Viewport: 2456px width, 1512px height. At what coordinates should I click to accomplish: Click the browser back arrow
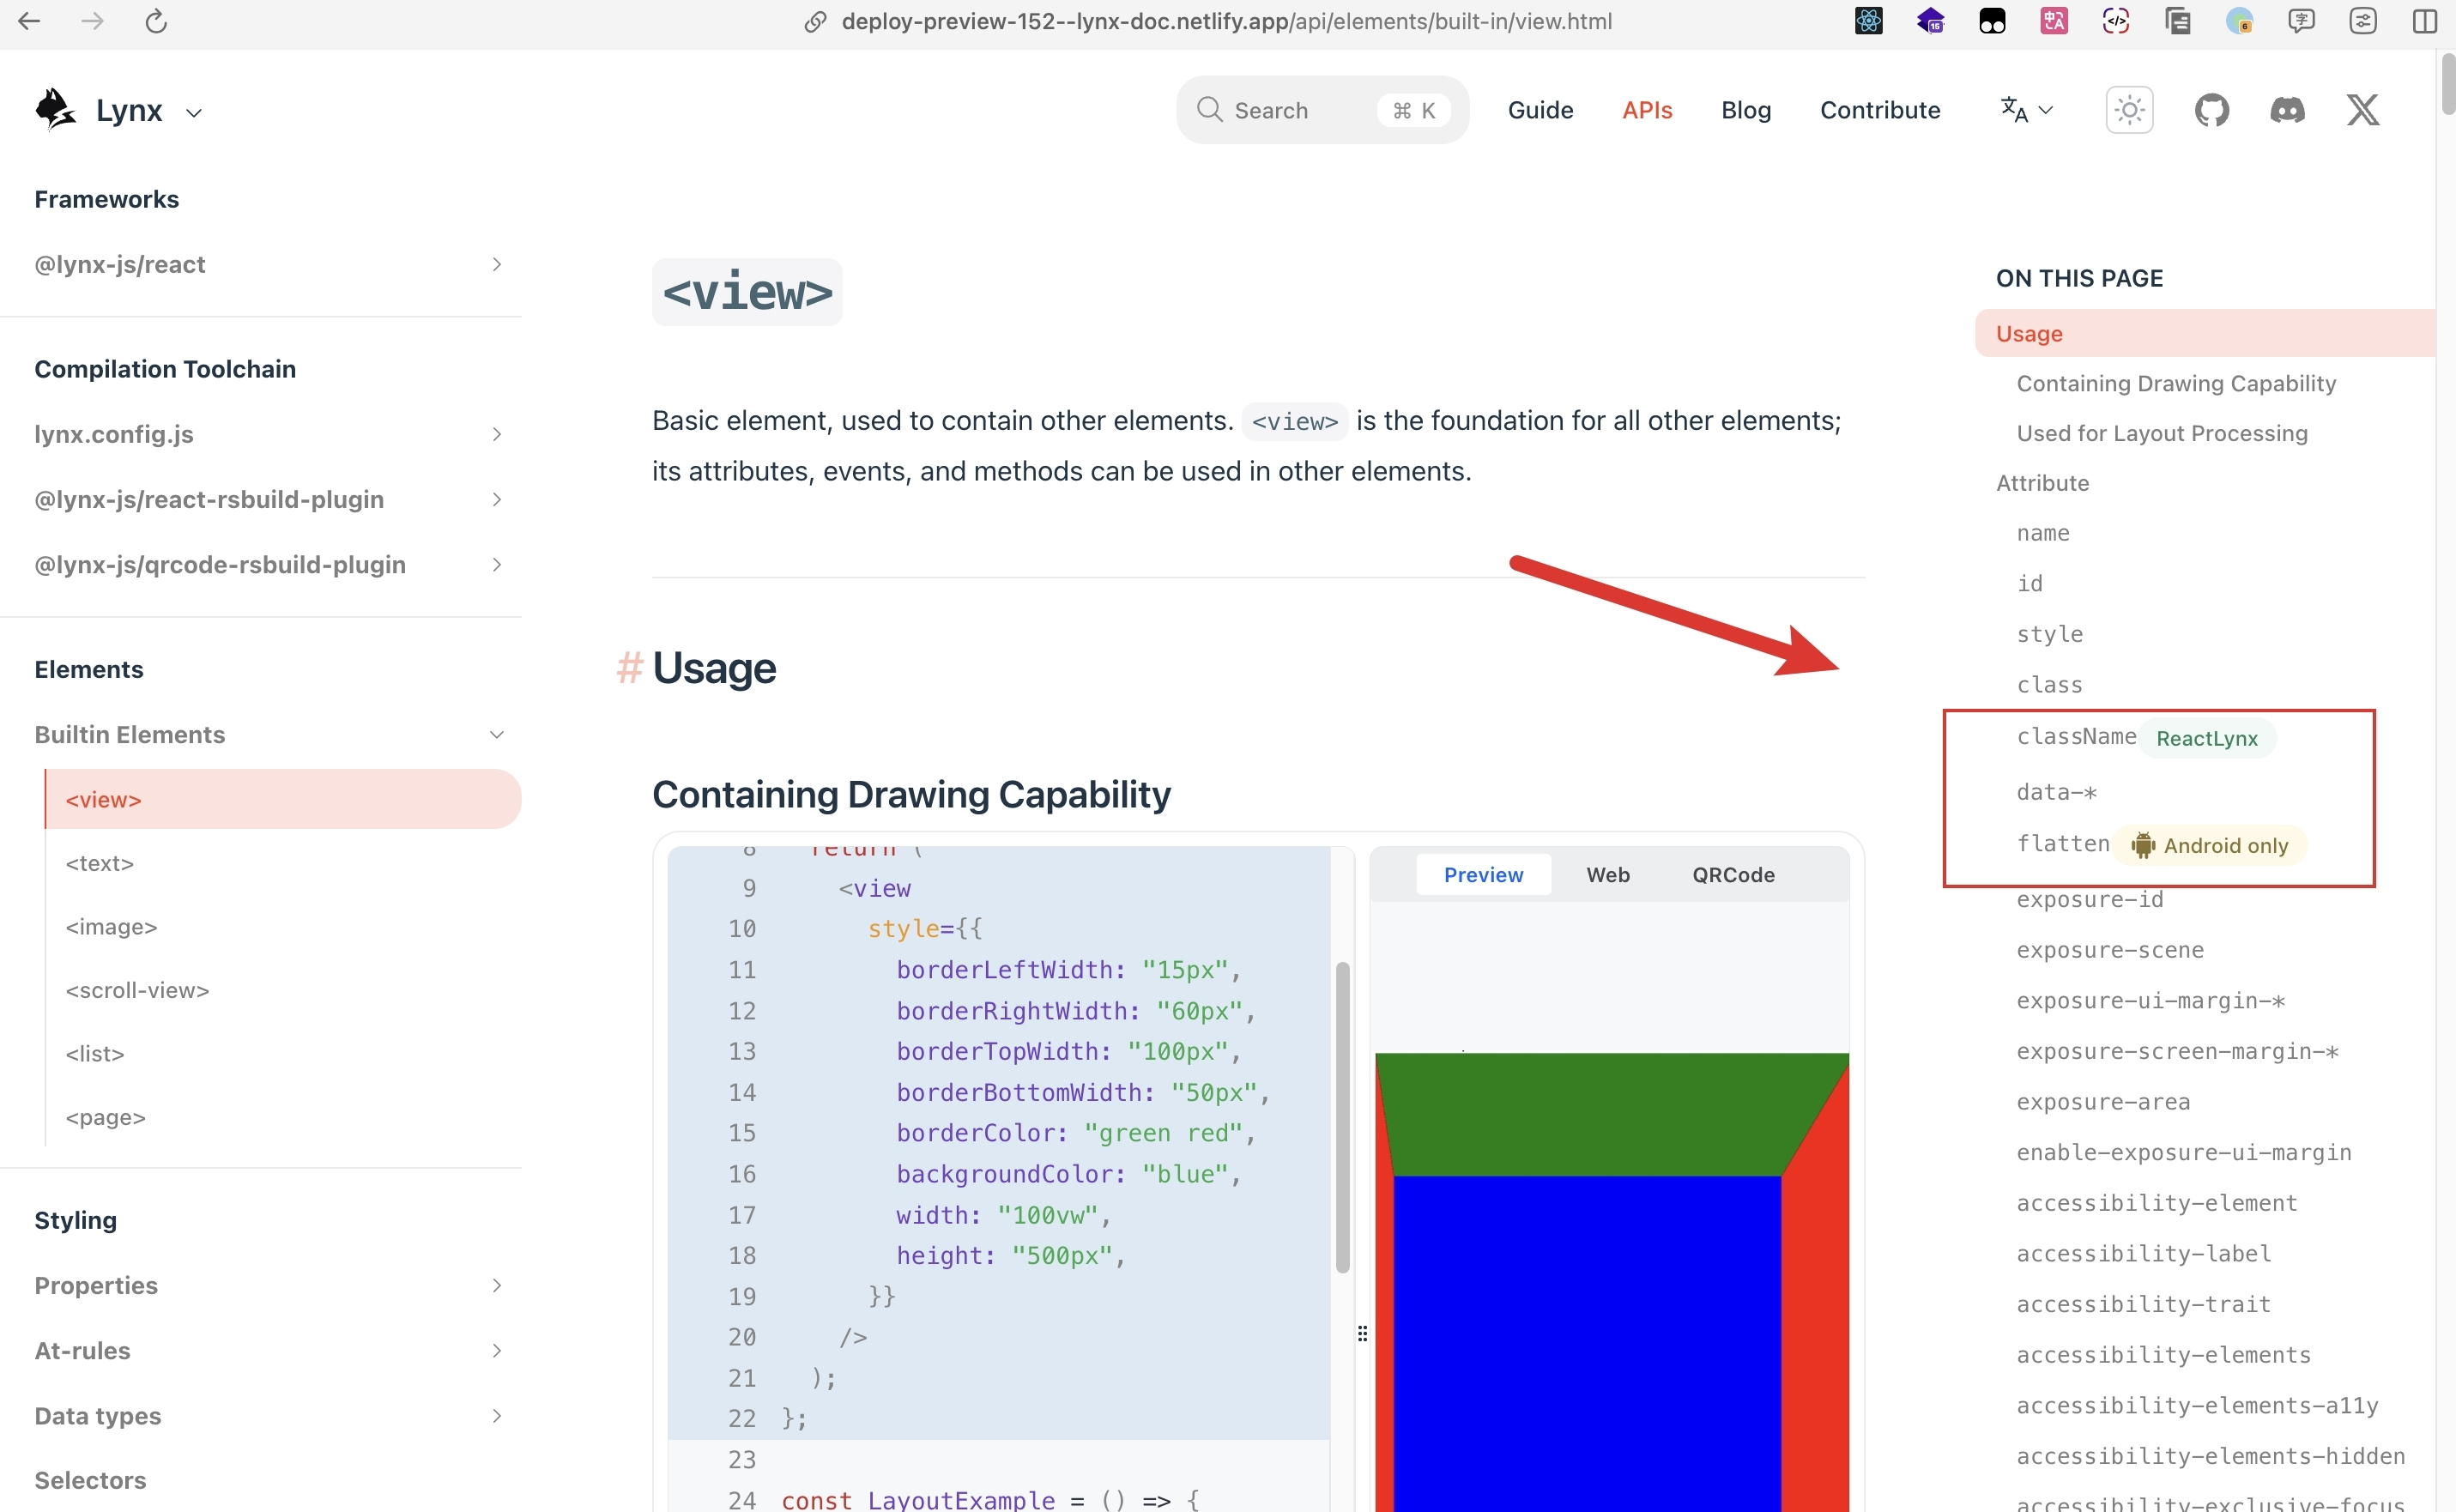(x=29, y=21)
